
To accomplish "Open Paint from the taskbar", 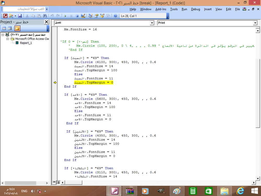I will coord(177,191).
